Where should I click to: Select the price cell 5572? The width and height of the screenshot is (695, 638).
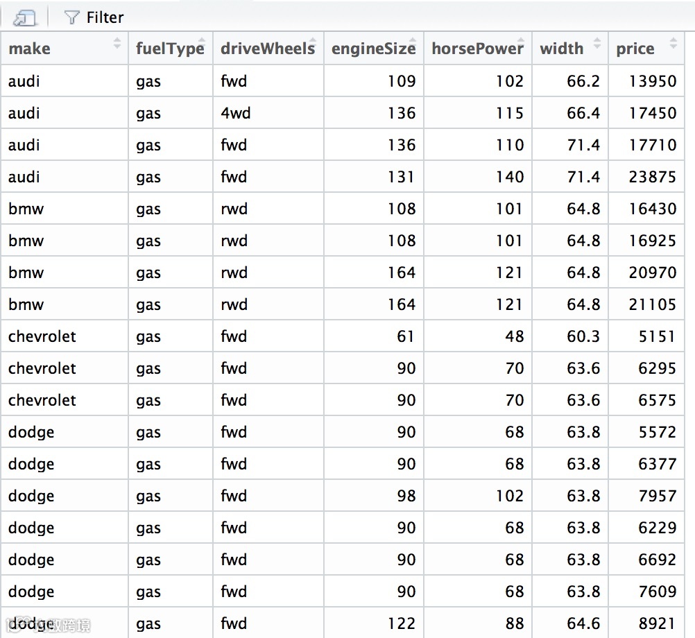646,432
